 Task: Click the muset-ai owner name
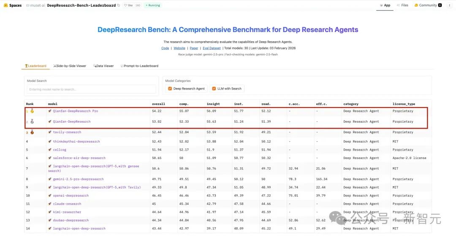pyautogui.click(x=37, y=5)
